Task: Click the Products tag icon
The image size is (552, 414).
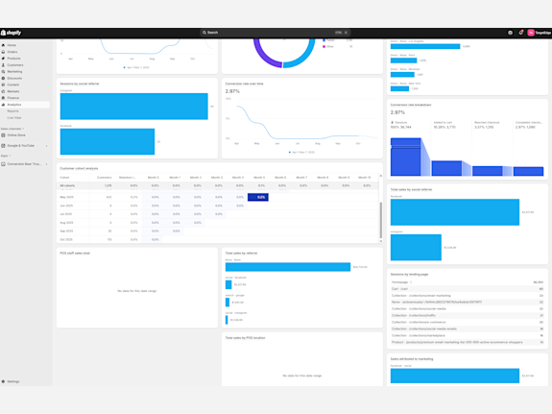Action: [x=3, y=59]
